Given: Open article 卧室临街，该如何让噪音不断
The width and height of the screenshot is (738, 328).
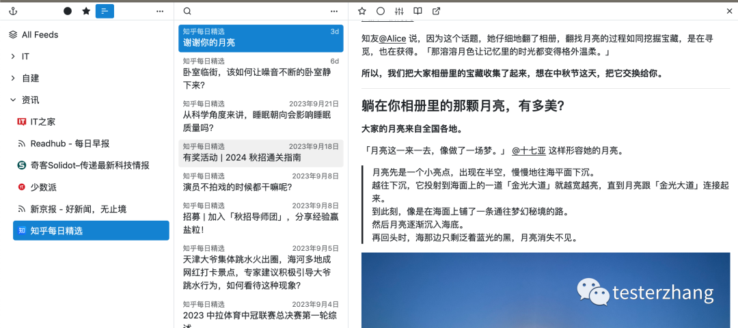Looking at the screenshot, I should (x=261, y=74).
